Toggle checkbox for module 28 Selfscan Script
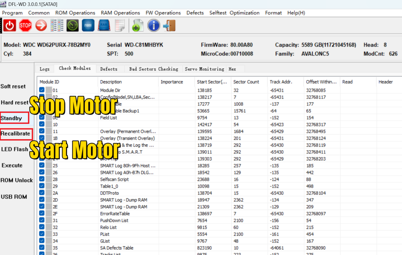The width and height of the screenshot is (402, 255). pos(42,179)
